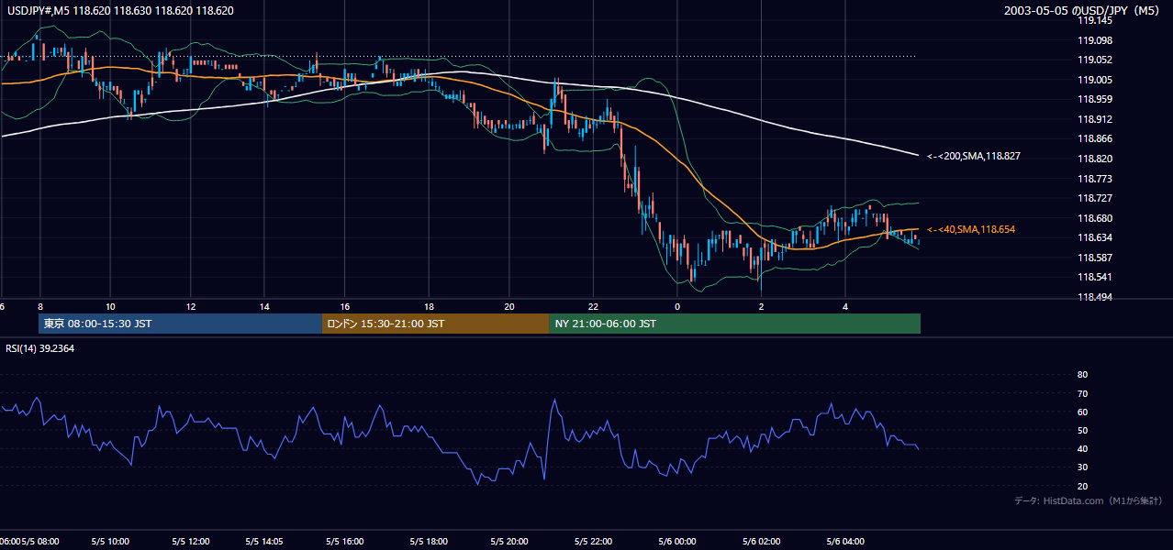The height and width of the screenshot is (550, 1173).
Task: Click price level 119.052 on the axis
Action: [1095, 60]
